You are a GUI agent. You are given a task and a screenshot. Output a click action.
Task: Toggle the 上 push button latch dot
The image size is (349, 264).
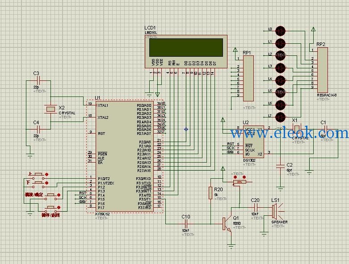click(x=47, y=174)
